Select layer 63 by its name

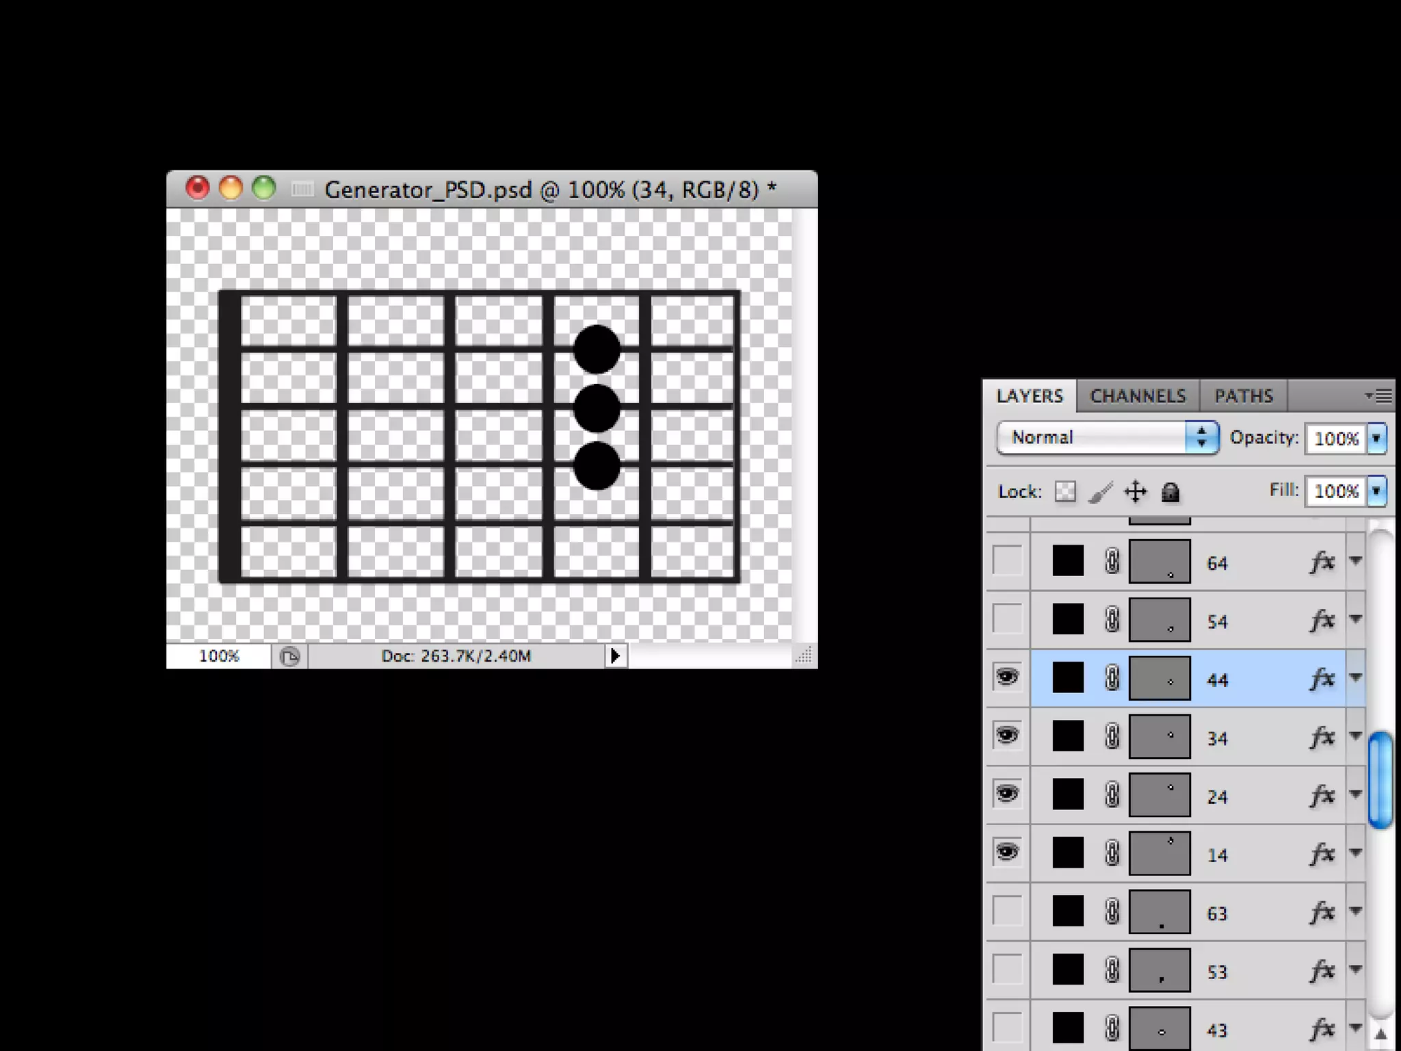[x=1217, y=913]
